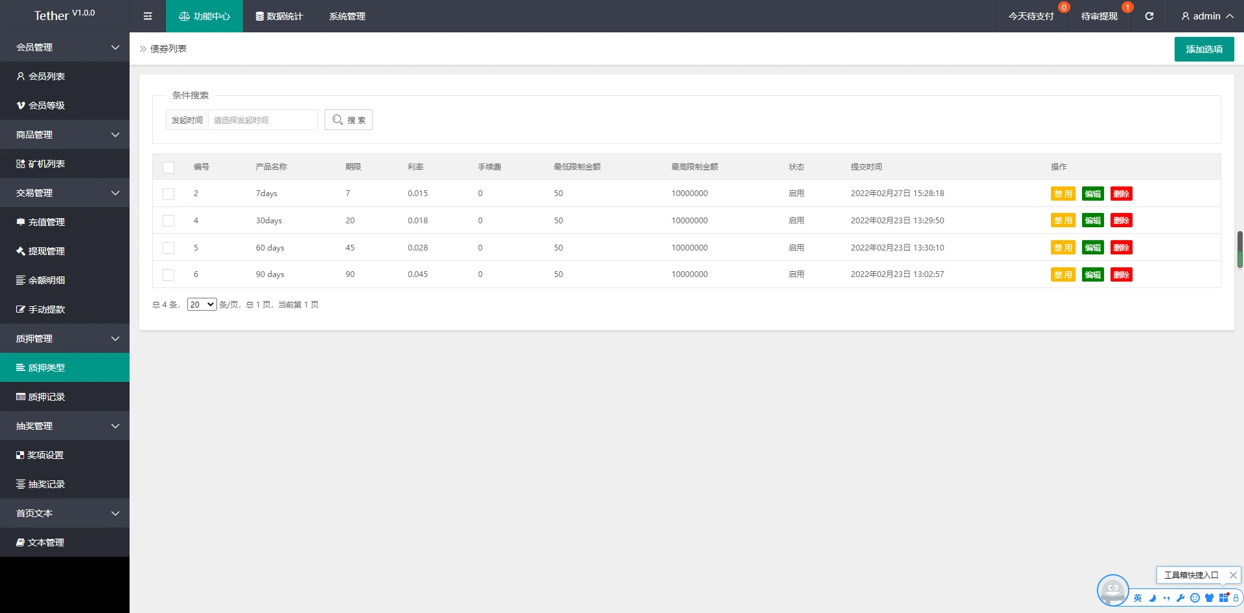The width and height of the screenshot is (1244, 613).
Task: Click the 发起时间 date input field
Action: click(262, 120)
